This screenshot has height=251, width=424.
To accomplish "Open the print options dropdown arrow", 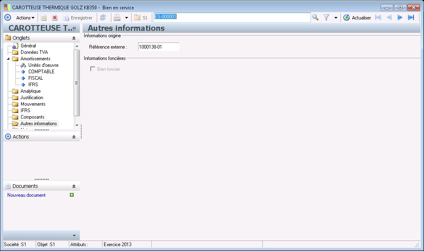I will tap(126, 18).
